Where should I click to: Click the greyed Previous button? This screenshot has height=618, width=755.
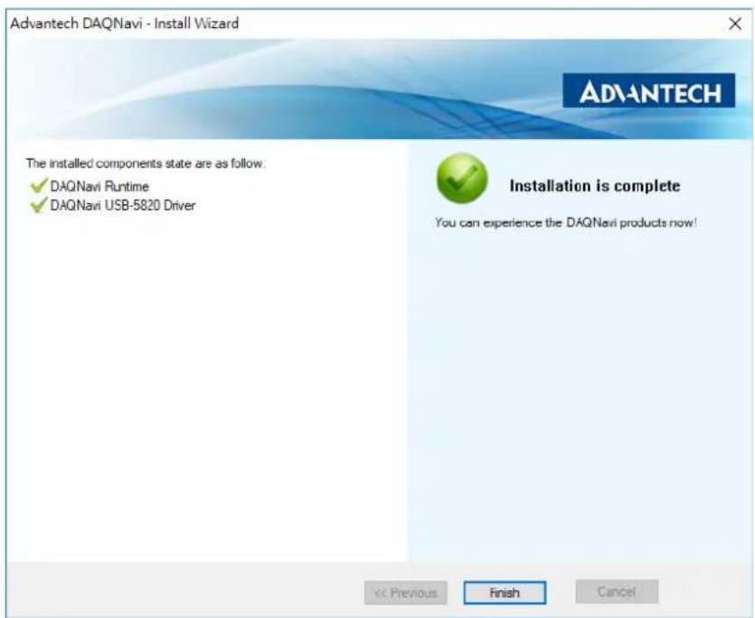[x=405, y=593]
